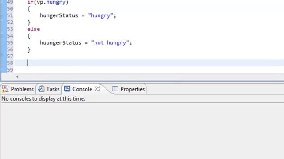Close the Console view with its X icon
The image size is (284, 159).
click(x=98, y=89)
